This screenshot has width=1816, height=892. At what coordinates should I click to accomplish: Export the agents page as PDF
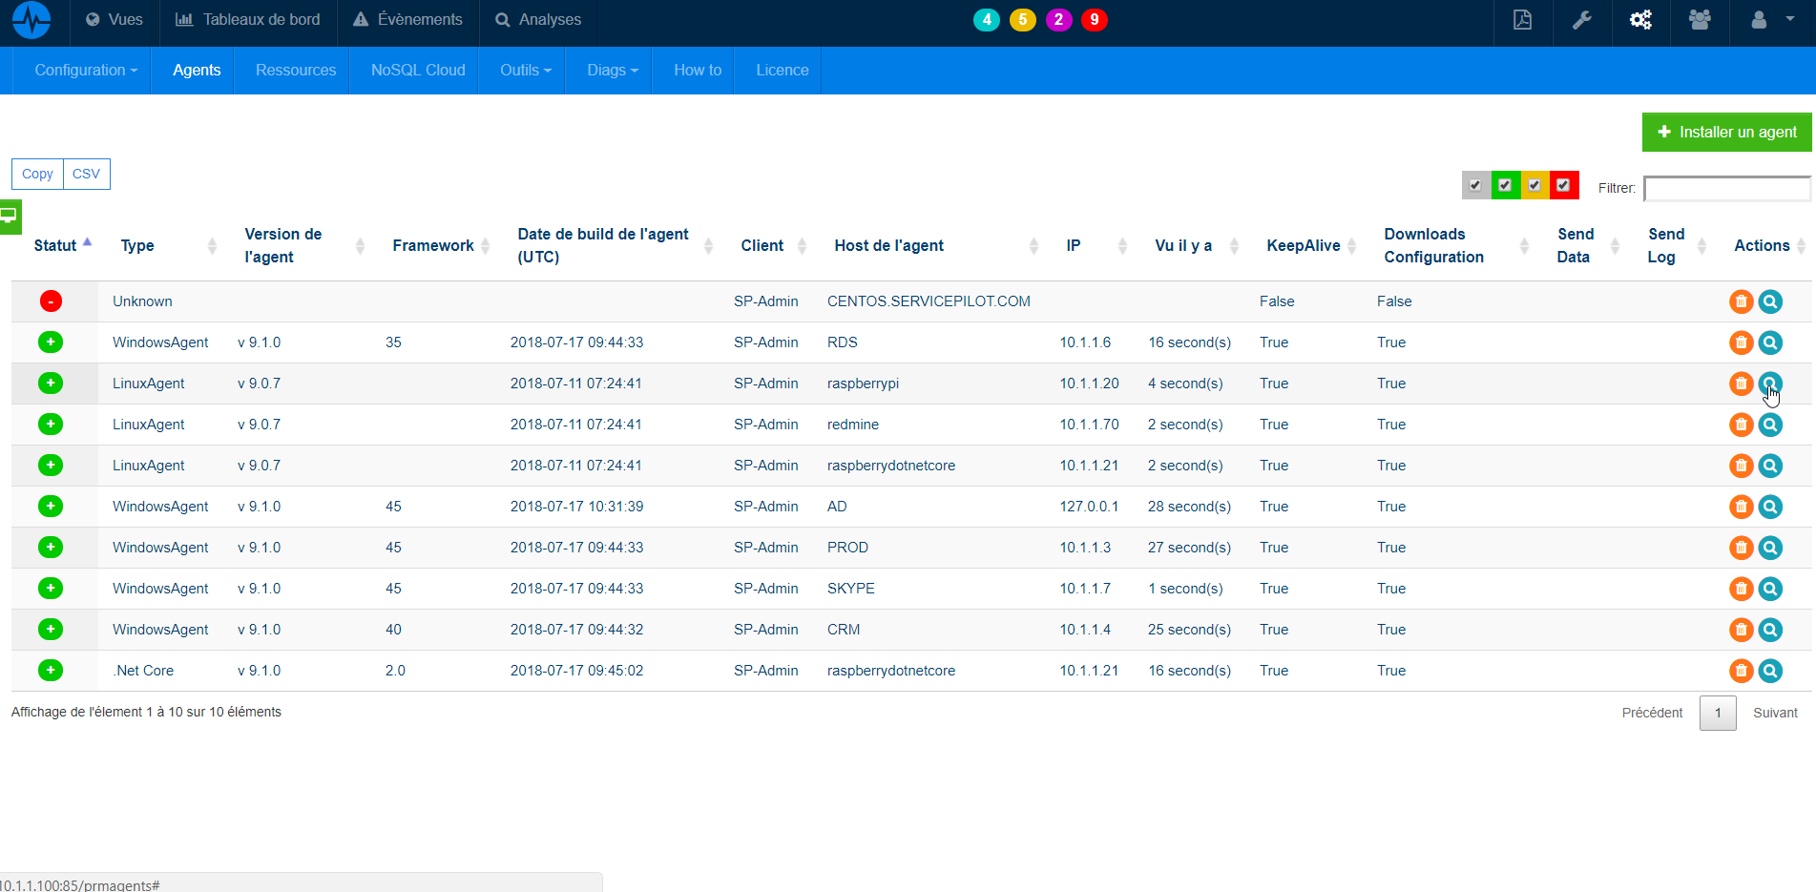point(1522,19)
